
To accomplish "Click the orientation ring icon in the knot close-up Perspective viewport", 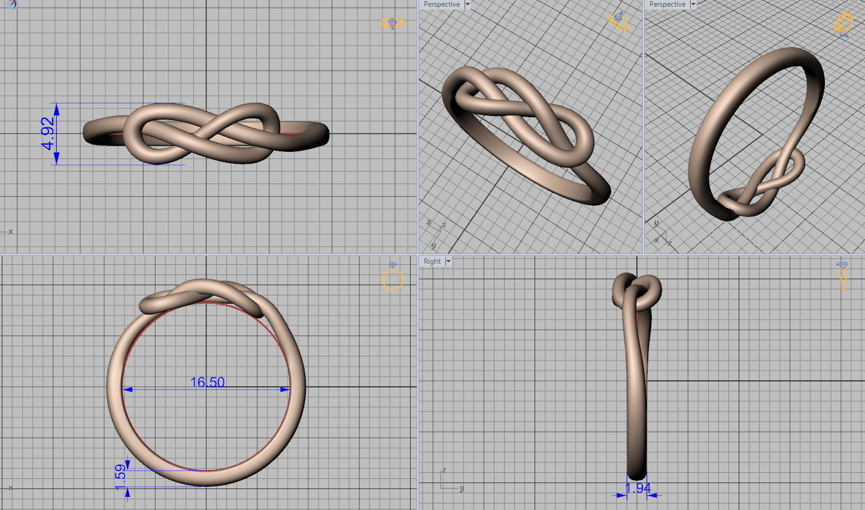I will [x=619, y=20].
